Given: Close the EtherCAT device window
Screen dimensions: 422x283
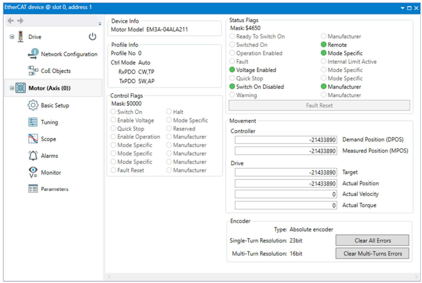Looking at the screenshot, I should coord(416,8).
